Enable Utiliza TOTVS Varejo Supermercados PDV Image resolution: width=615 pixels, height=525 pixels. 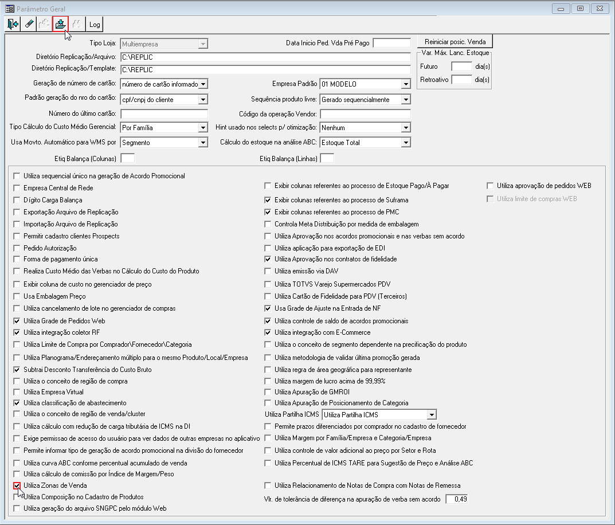pos(268,284)
